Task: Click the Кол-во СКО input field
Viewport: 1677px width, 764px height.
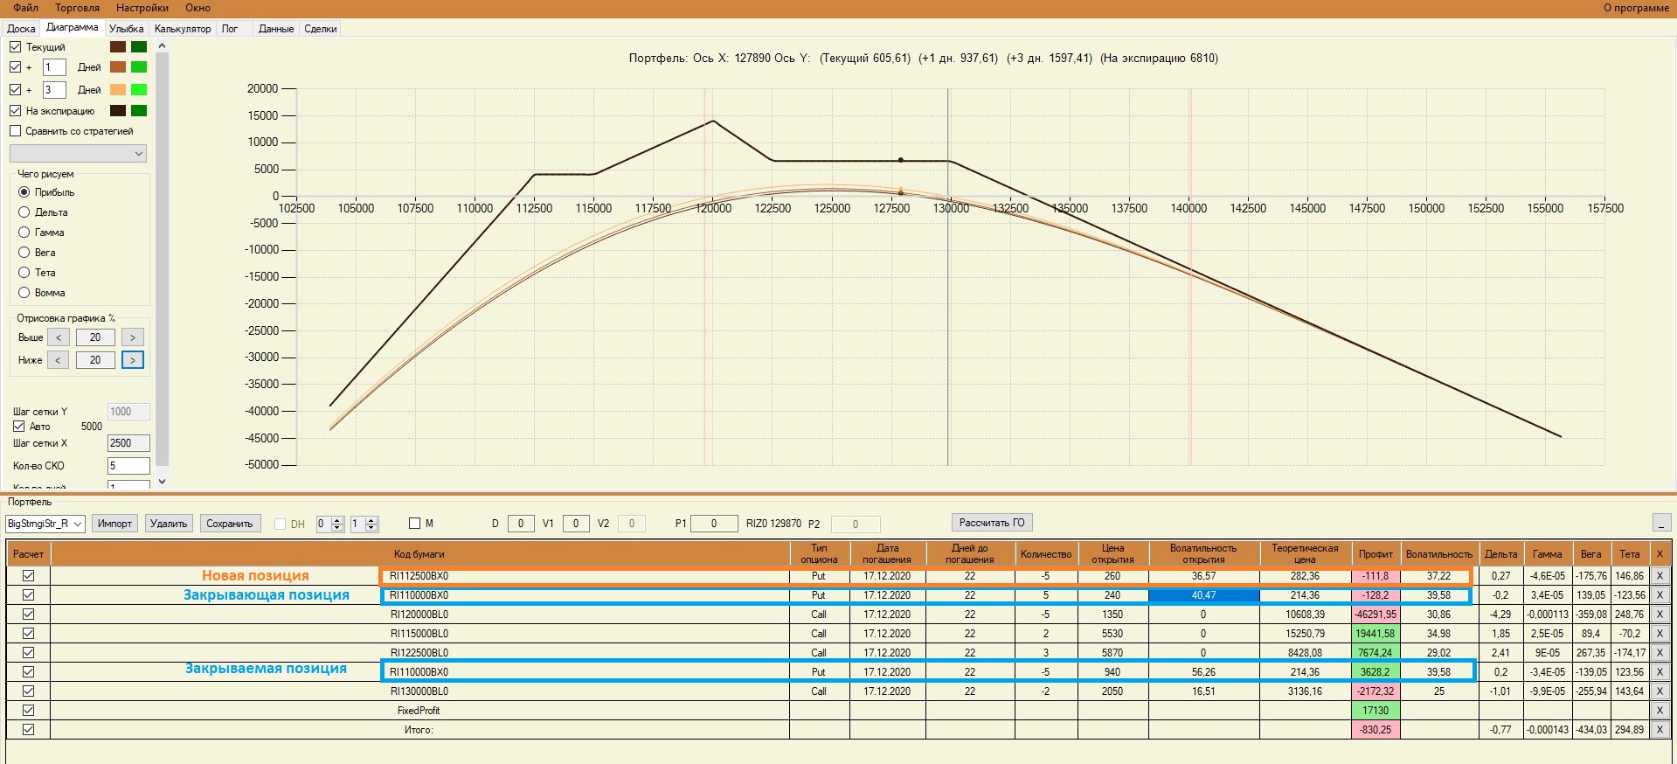Action: pyautogui.click(x=128, y=466)
